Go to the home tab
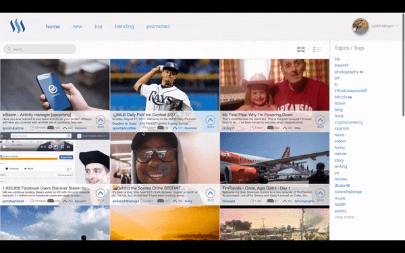This screenshot has width=405, height=253. click(53, 26)
